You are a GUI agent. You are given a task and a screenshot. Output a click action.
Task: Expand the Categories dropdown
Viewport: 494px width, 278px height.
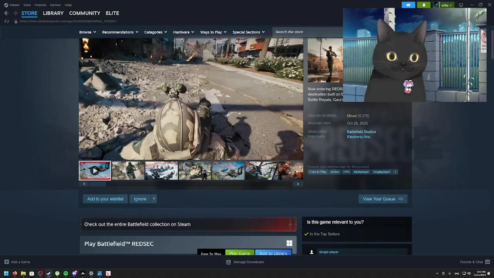click(x=156, y=32)
